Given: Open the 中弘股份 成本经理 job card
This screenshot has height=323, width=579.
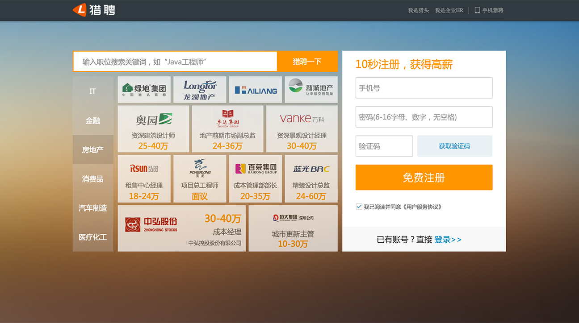Looking at the screenshot, I should (x=182, y=228).
